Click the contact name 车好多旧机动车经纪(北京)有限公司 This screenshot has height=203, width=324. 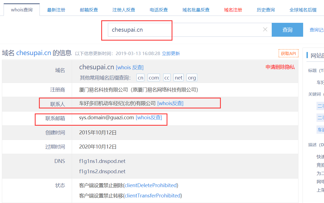click(117, 103)
